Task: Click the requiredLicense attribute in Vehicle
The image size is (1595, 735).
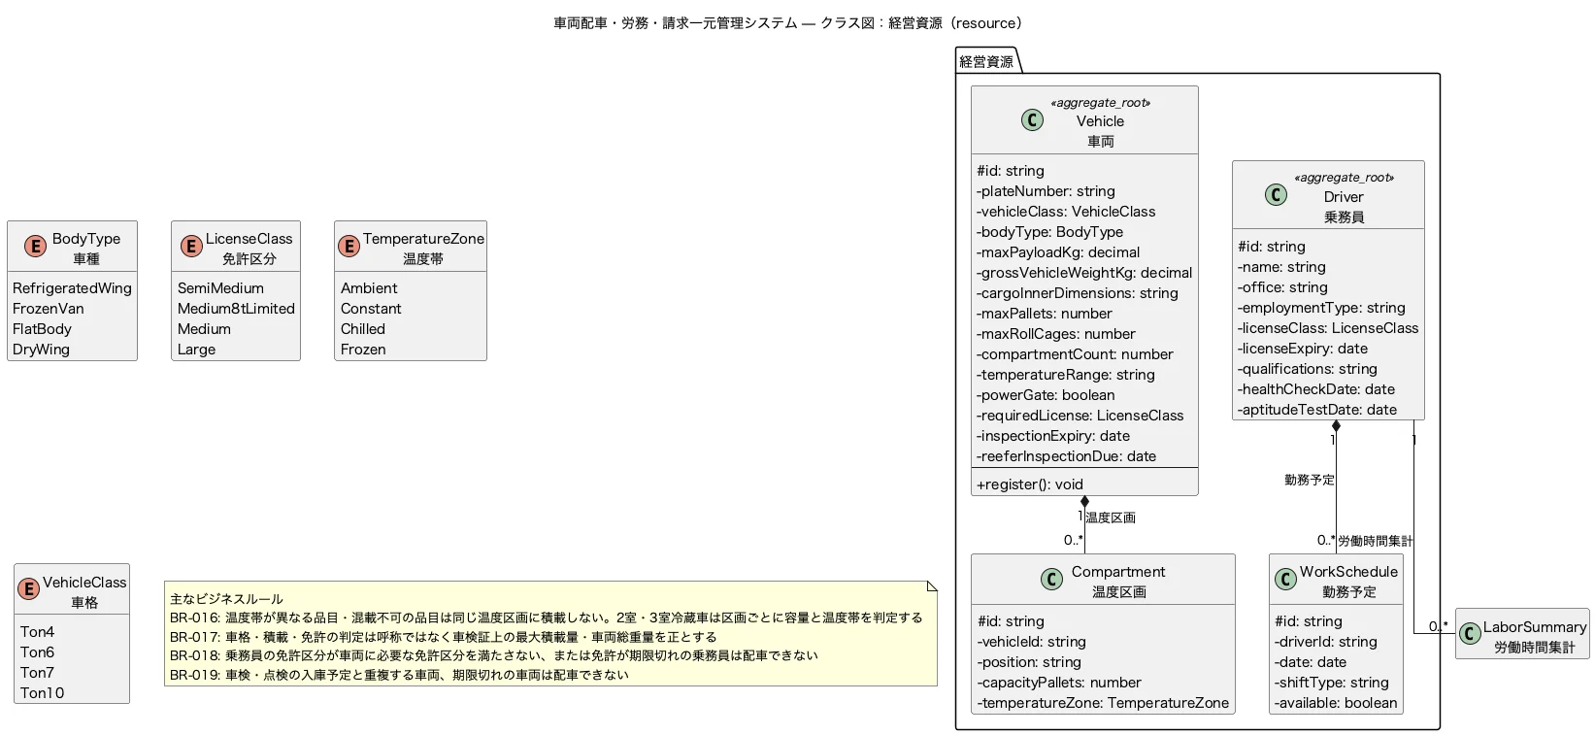Action: pos(1080,416)
